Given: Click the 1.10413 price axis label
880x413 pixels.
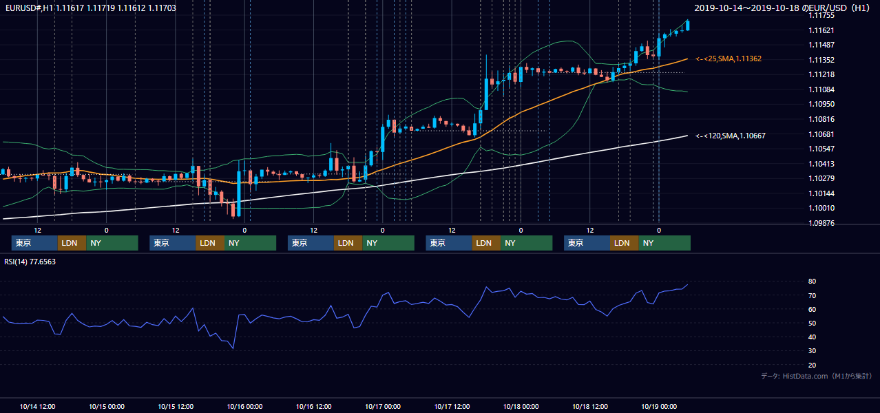Looking at the screenshot, I should pyautogui.click(x=821, y=164).
